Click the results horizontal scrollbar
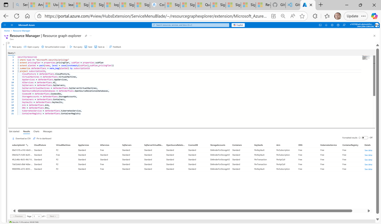The height and width of the screenshot is (224, 381). pos(185,211)
